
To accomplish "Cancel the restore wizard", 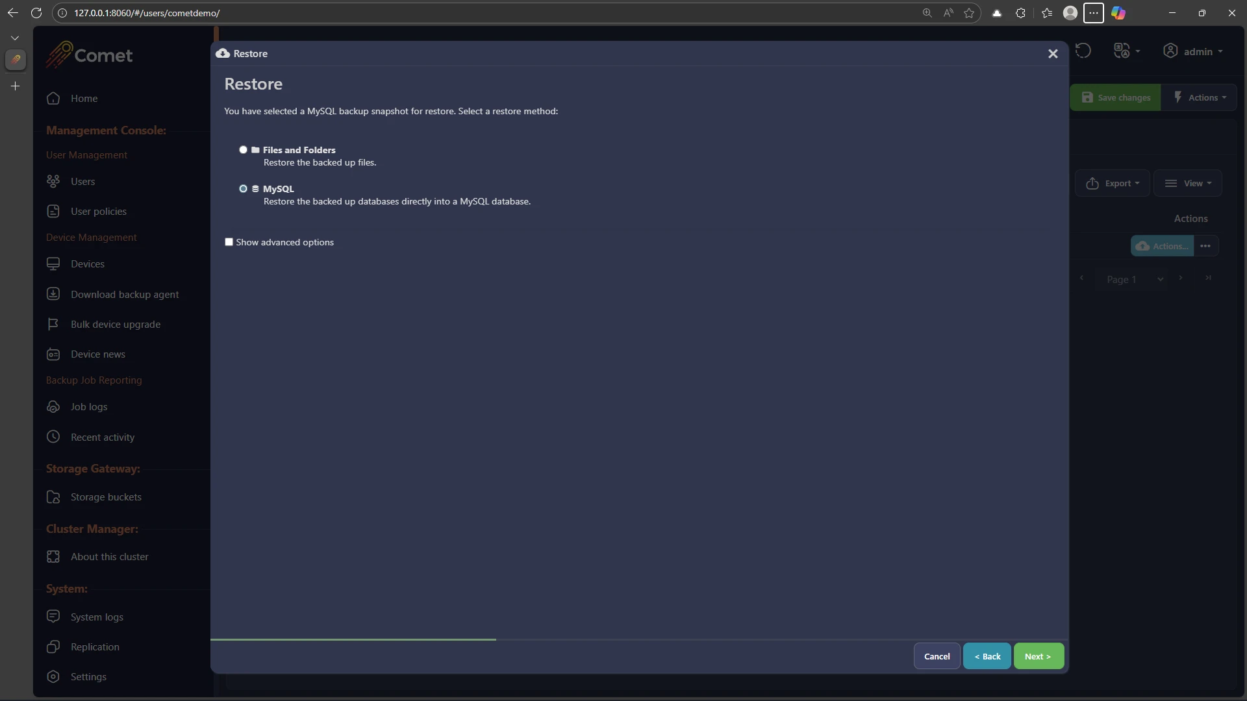I will pos(937,656).
